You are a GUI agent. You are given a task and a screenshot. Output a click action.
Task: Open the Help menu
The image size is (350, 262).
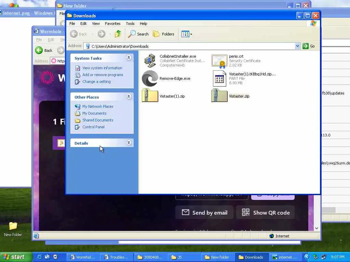pyautogui.click(x=143, y=24)
